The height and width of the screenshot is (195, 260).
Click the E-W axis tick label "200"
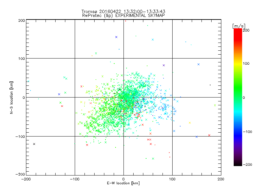click(221, 179)
